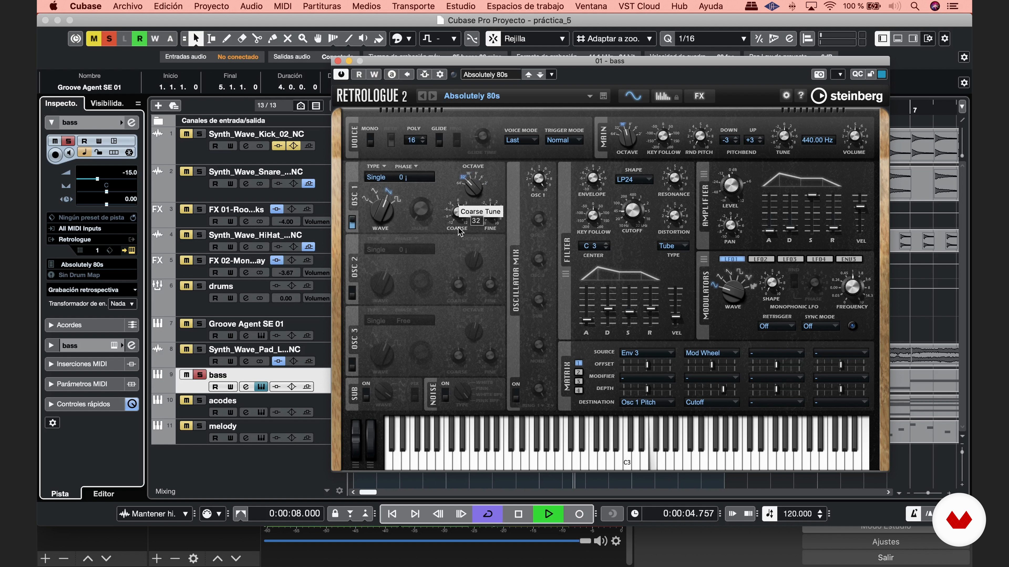
Task: Click the Stop button in the transport
Action: (x=518, y=514)
